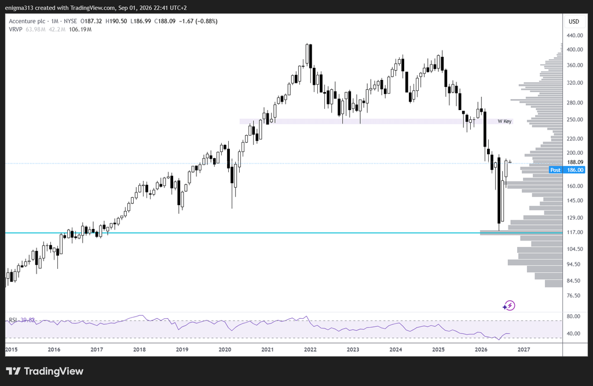Click the 145.00 price axis label

tap(575, 201)
